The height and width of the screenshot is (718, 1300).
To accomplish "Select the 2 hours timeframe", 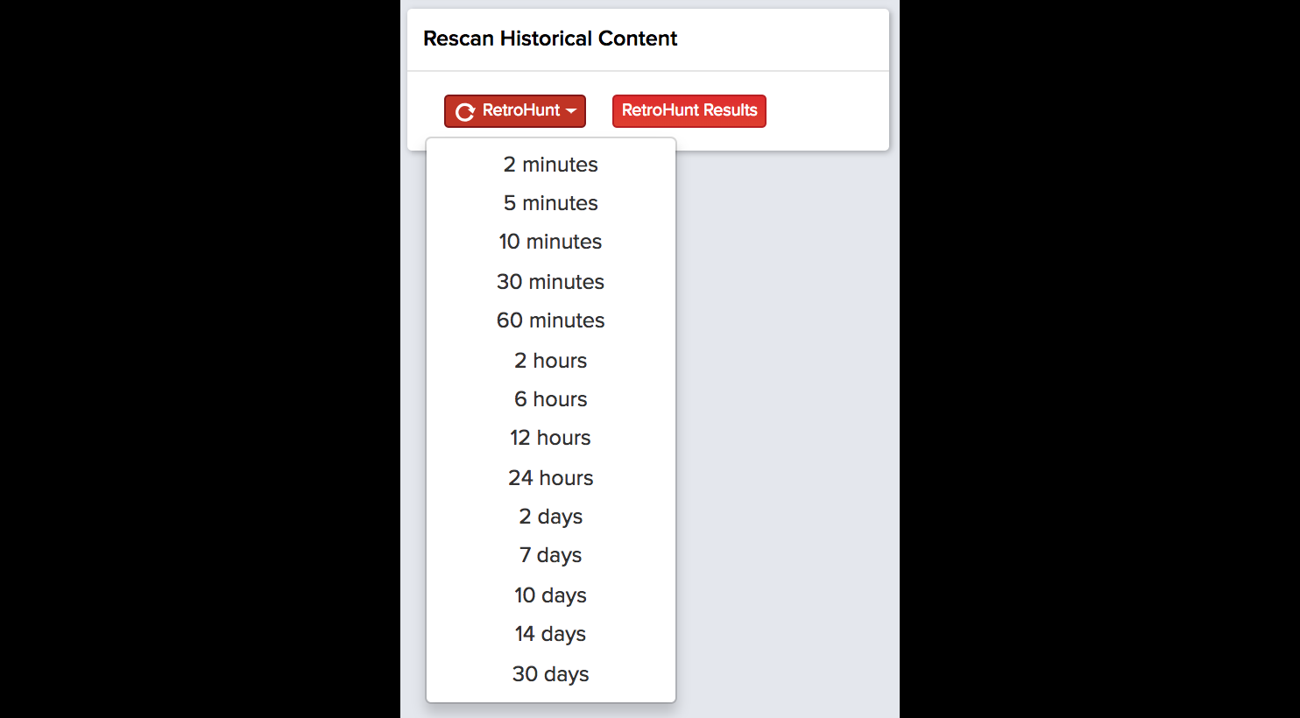I will (x=551, y=361).
